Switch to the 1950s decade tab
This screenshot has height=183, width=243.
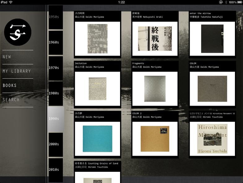click(x=56, y=17)
